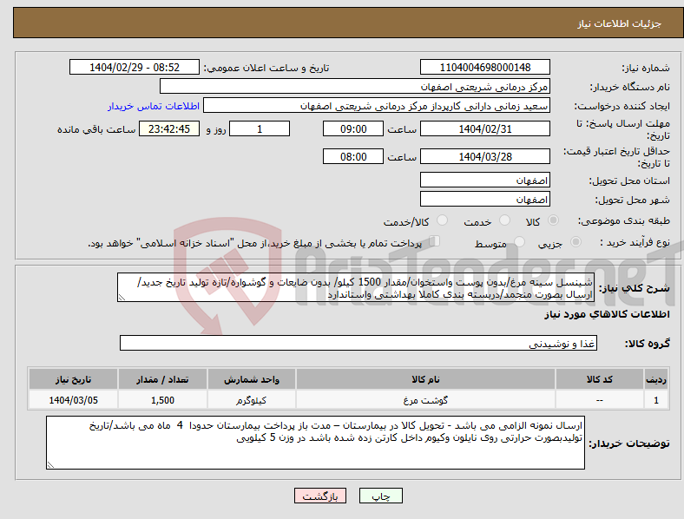684x519 pixels.
Task: Select the جزیی purchase type radio
Action: coord(575,241)
